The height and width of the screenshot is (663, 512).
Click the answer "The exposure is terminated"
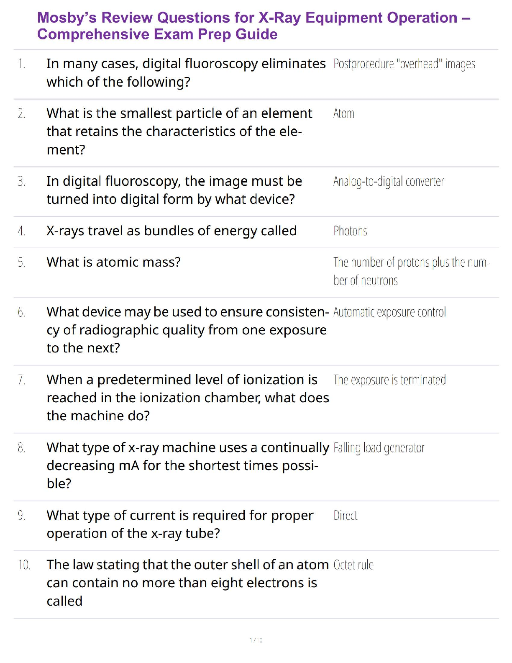(x=389, y=380)
